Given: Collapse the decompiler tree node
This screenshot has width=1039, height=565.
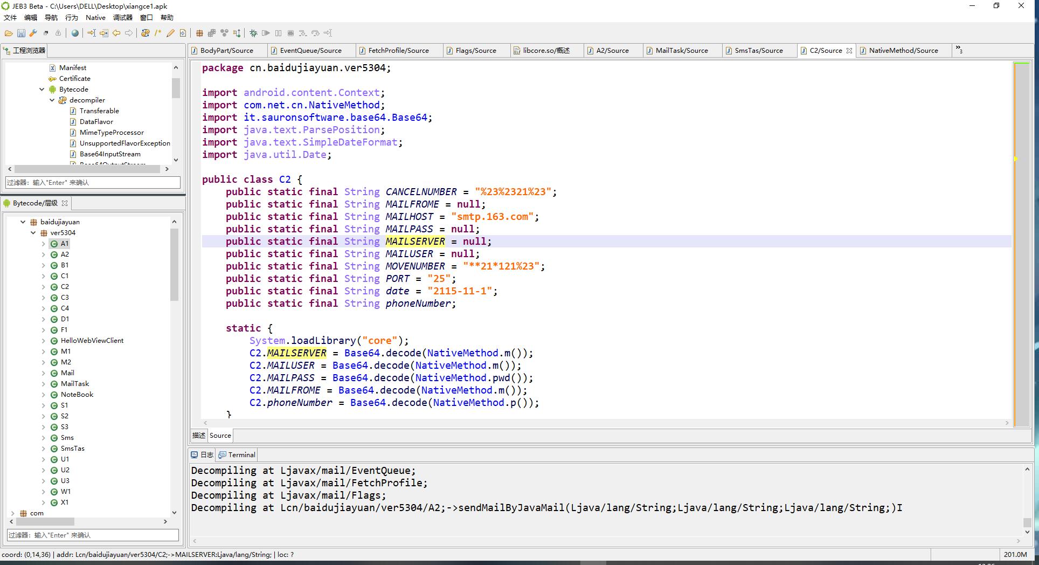Looking at the screenshot, I should pos(52,100).
